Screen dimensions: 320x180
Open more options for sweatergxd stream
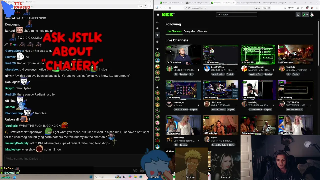click(198, 105)
